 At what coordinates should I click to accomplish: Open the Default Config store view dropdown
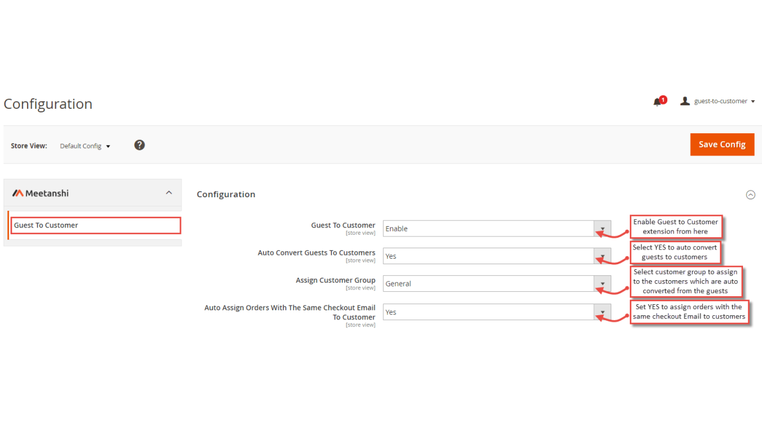[85, 146]
